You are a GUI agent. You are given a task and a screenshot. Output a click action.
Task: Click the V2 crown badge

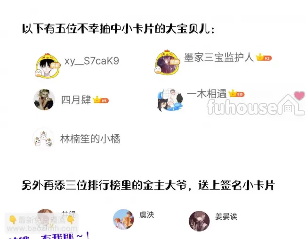[x=264, y=58]
